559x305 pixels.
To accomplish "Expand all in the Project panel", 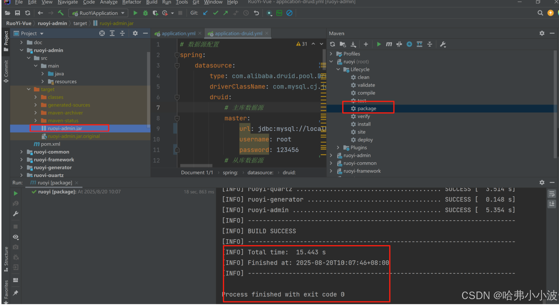I will click(112, 33).
